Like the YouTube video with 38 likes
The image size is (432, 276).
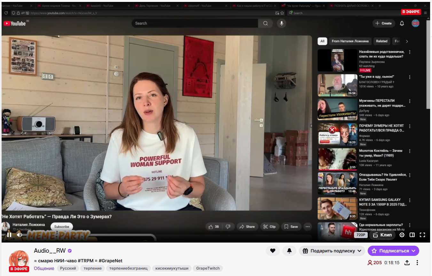point(214,227)
